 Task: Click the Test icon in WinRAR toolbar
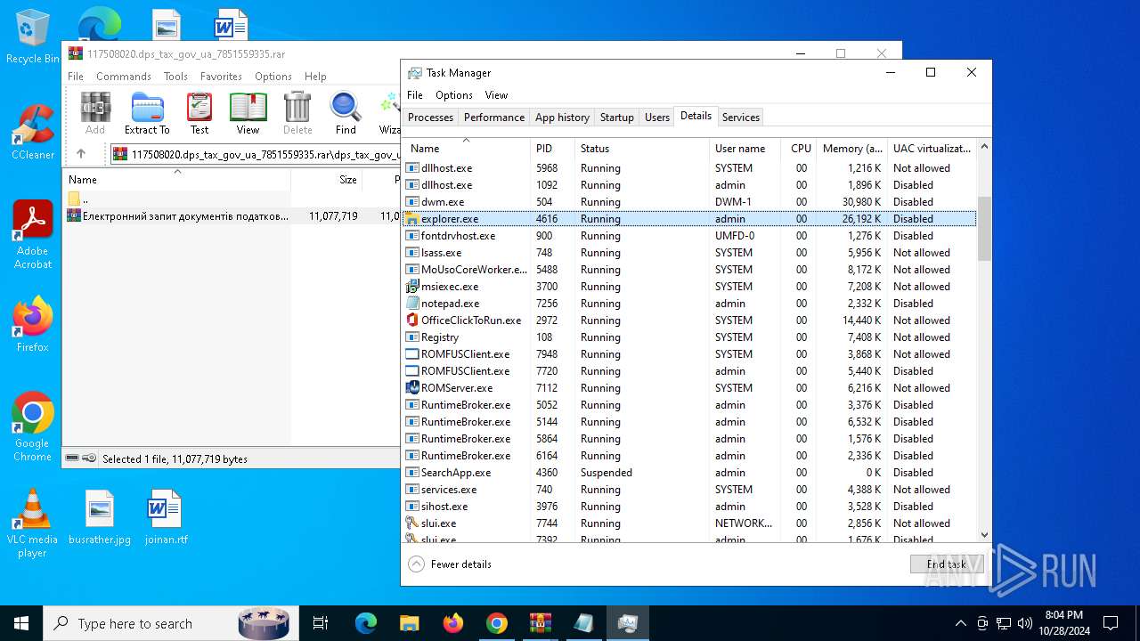click(199, 113)
